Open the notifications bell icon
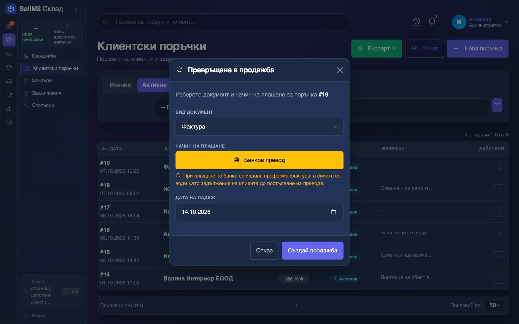Image resolution: width=519 pixels, height=324 pixels. (x=432, y=21)
